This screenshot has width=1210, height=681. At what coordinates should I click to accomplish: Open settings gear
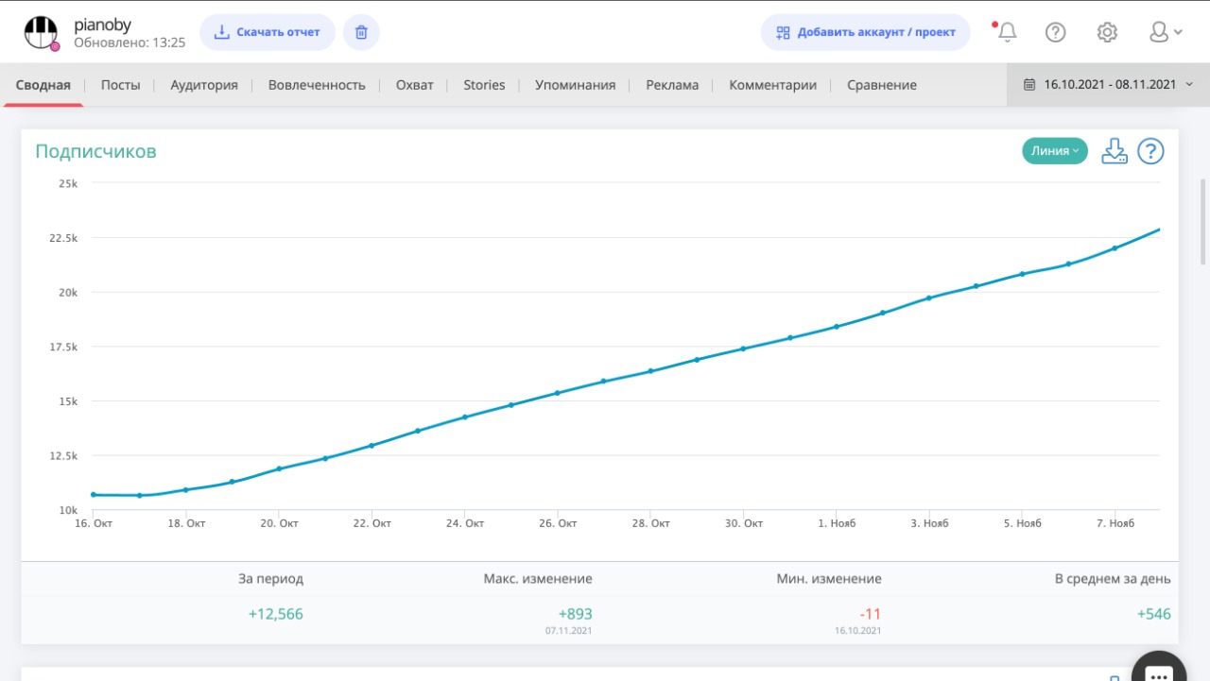click(x=1107, y=32)
